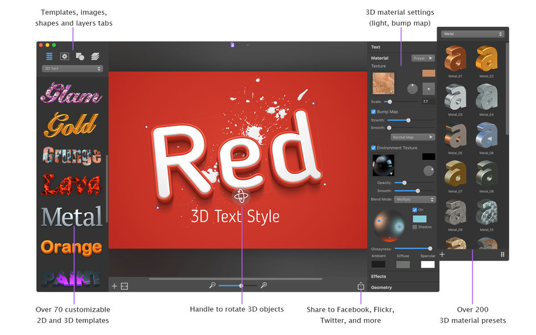Image resolution: width=536 pixels, height=335 pixels.
Task: Click the add material plus icon
Action: tap(442, 254)
